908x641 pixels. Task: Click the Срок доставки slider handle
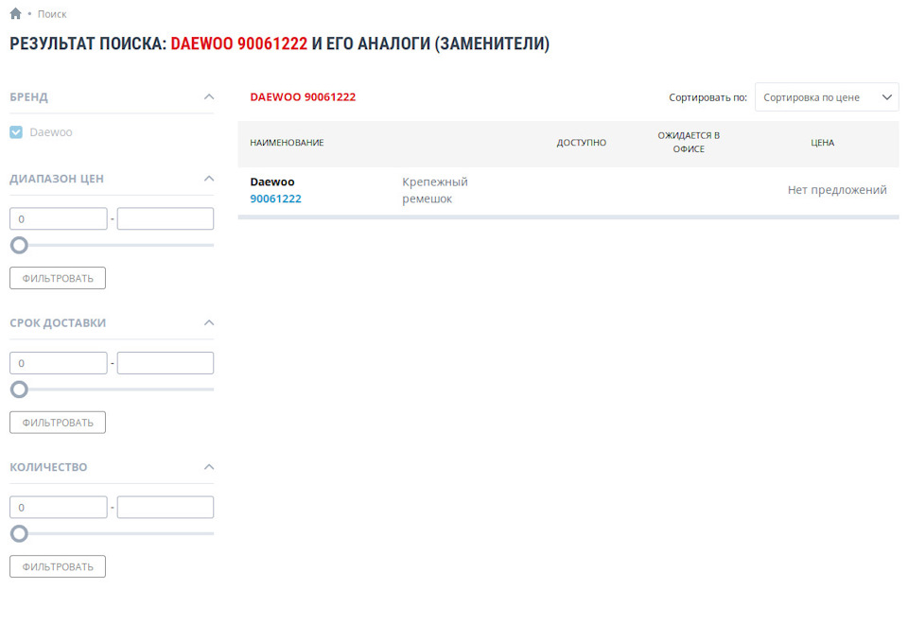point(19,390)
